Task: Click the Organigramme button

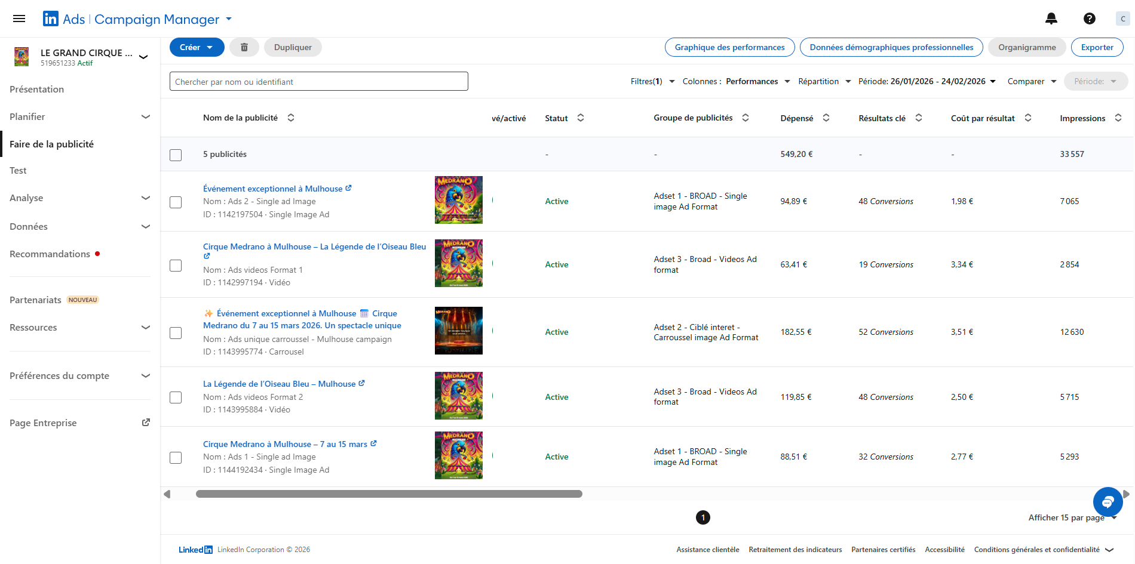Action: coord(1027,47)
